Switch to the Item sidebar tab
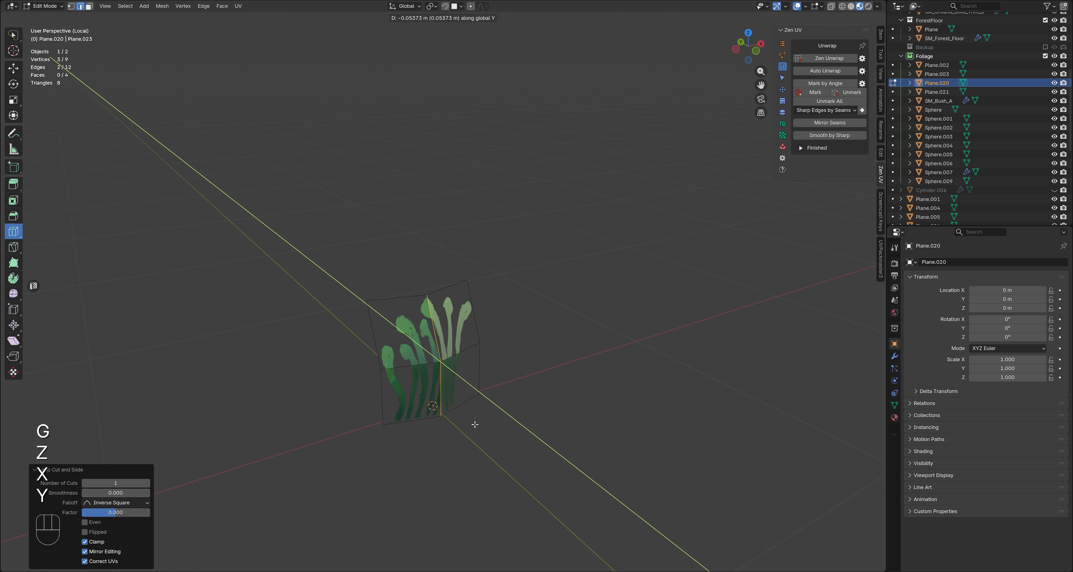This screenshot has width=1073, height=572. pyautogui.click(x=880, y=34)
